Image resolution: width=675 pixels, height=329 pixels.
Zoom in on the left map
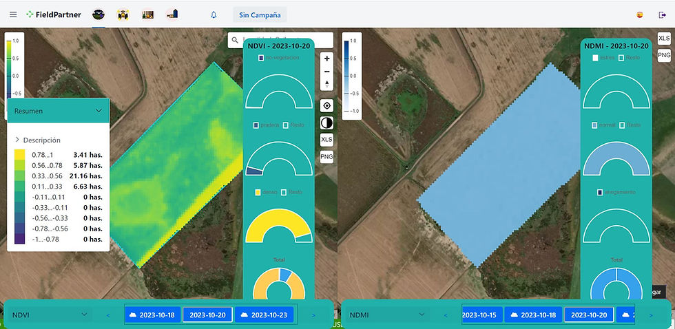(x=326, y=59)
